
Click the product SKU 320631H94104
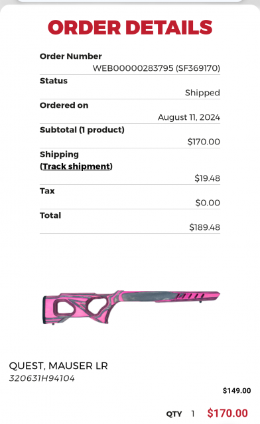click(42, 378)
